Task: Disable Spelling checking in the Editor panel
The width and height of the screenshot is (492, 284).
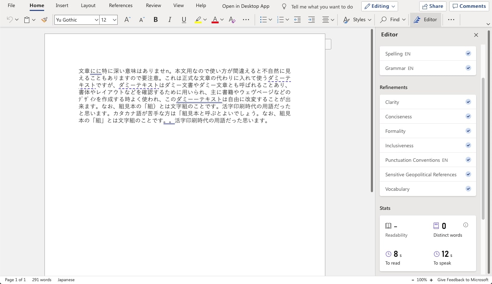Action: [468, 53]
